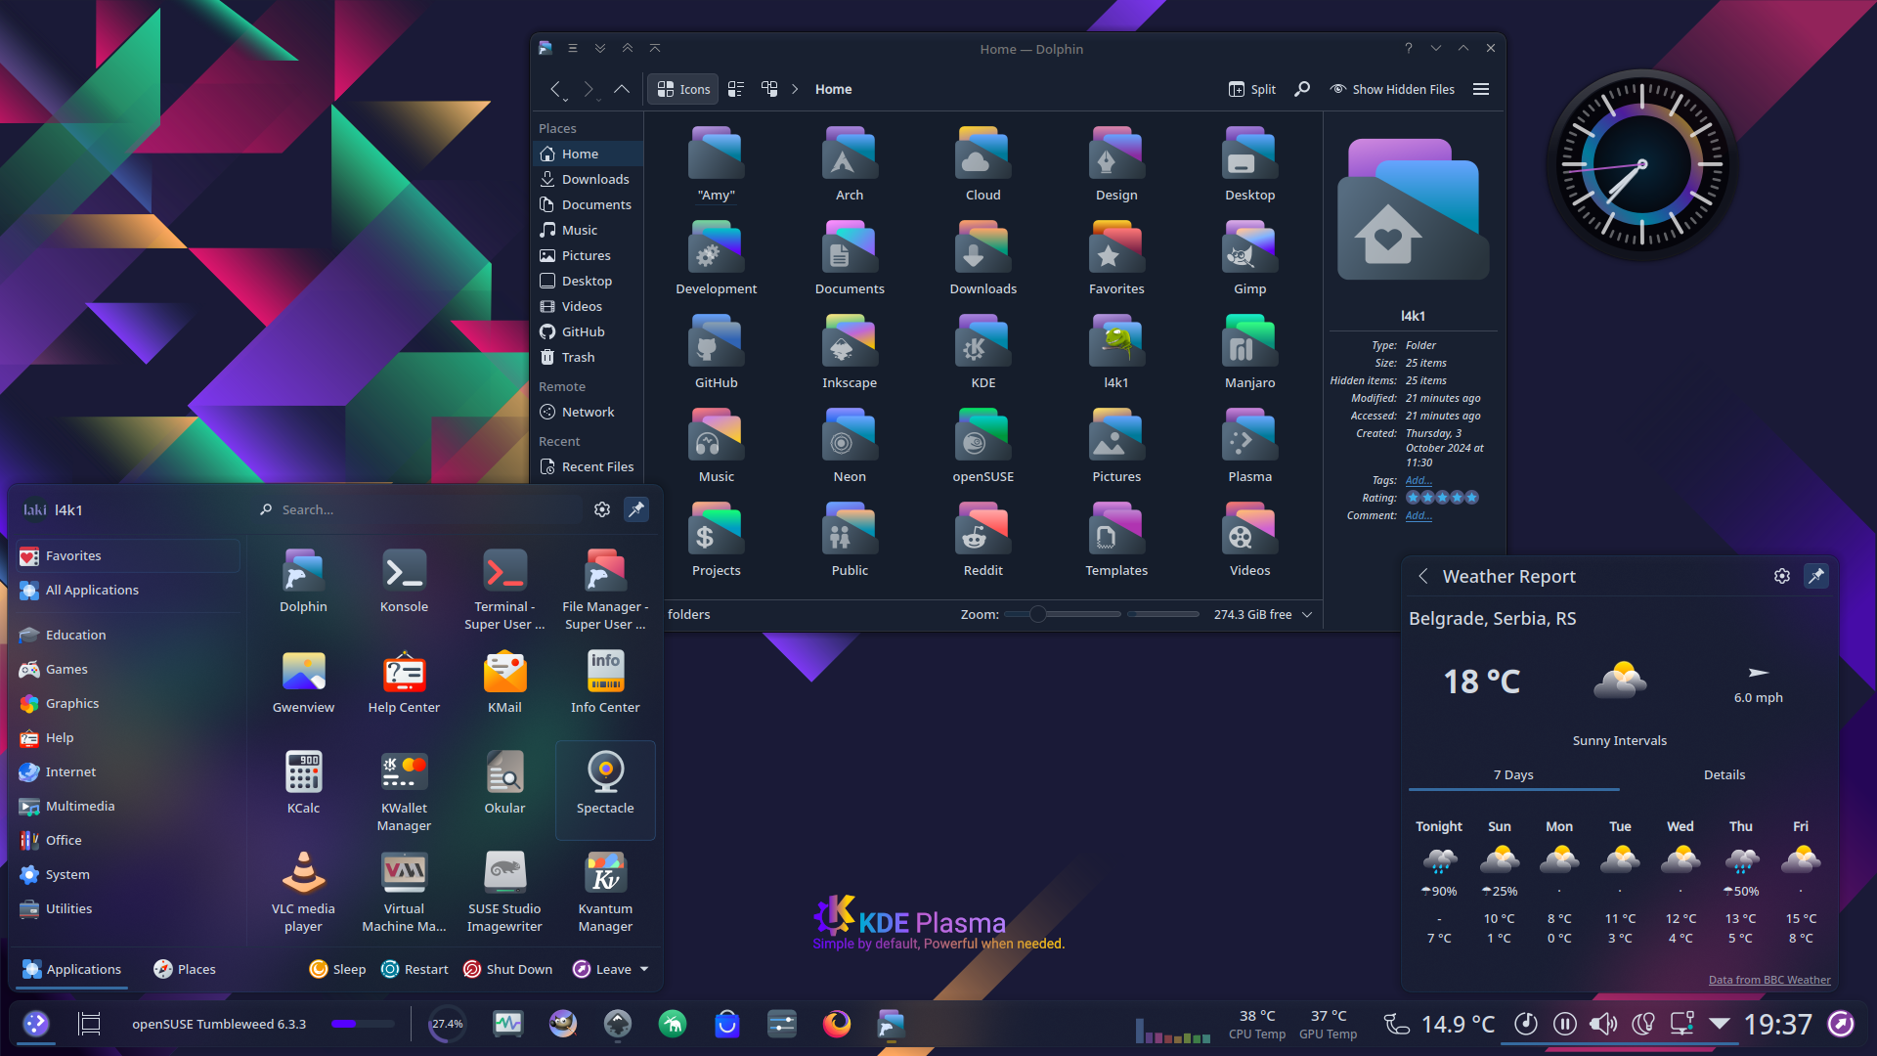
Task: Click the Dolphin icon in the taskbar
Action: click(891, 1024)
